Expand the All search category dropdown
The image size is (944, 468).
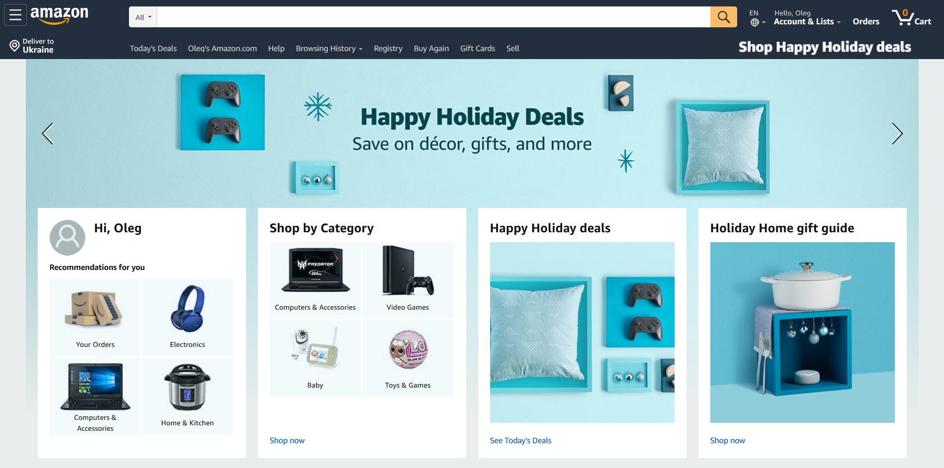[x=143, y=17]
